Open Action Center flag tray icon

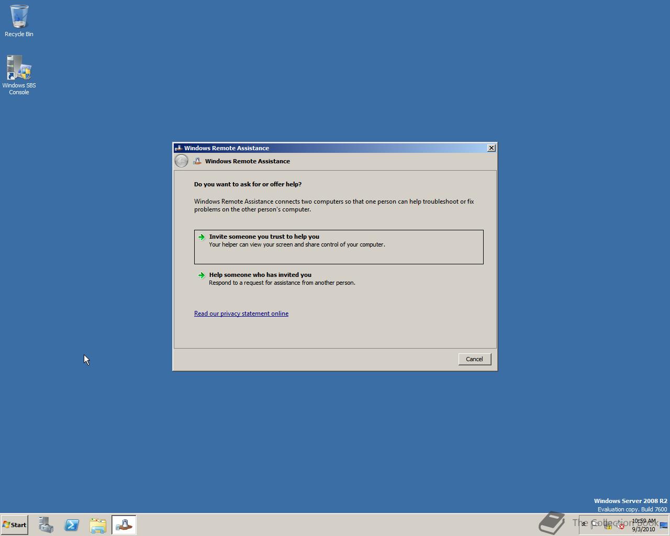pyautogui.click(x=596, y=525)
